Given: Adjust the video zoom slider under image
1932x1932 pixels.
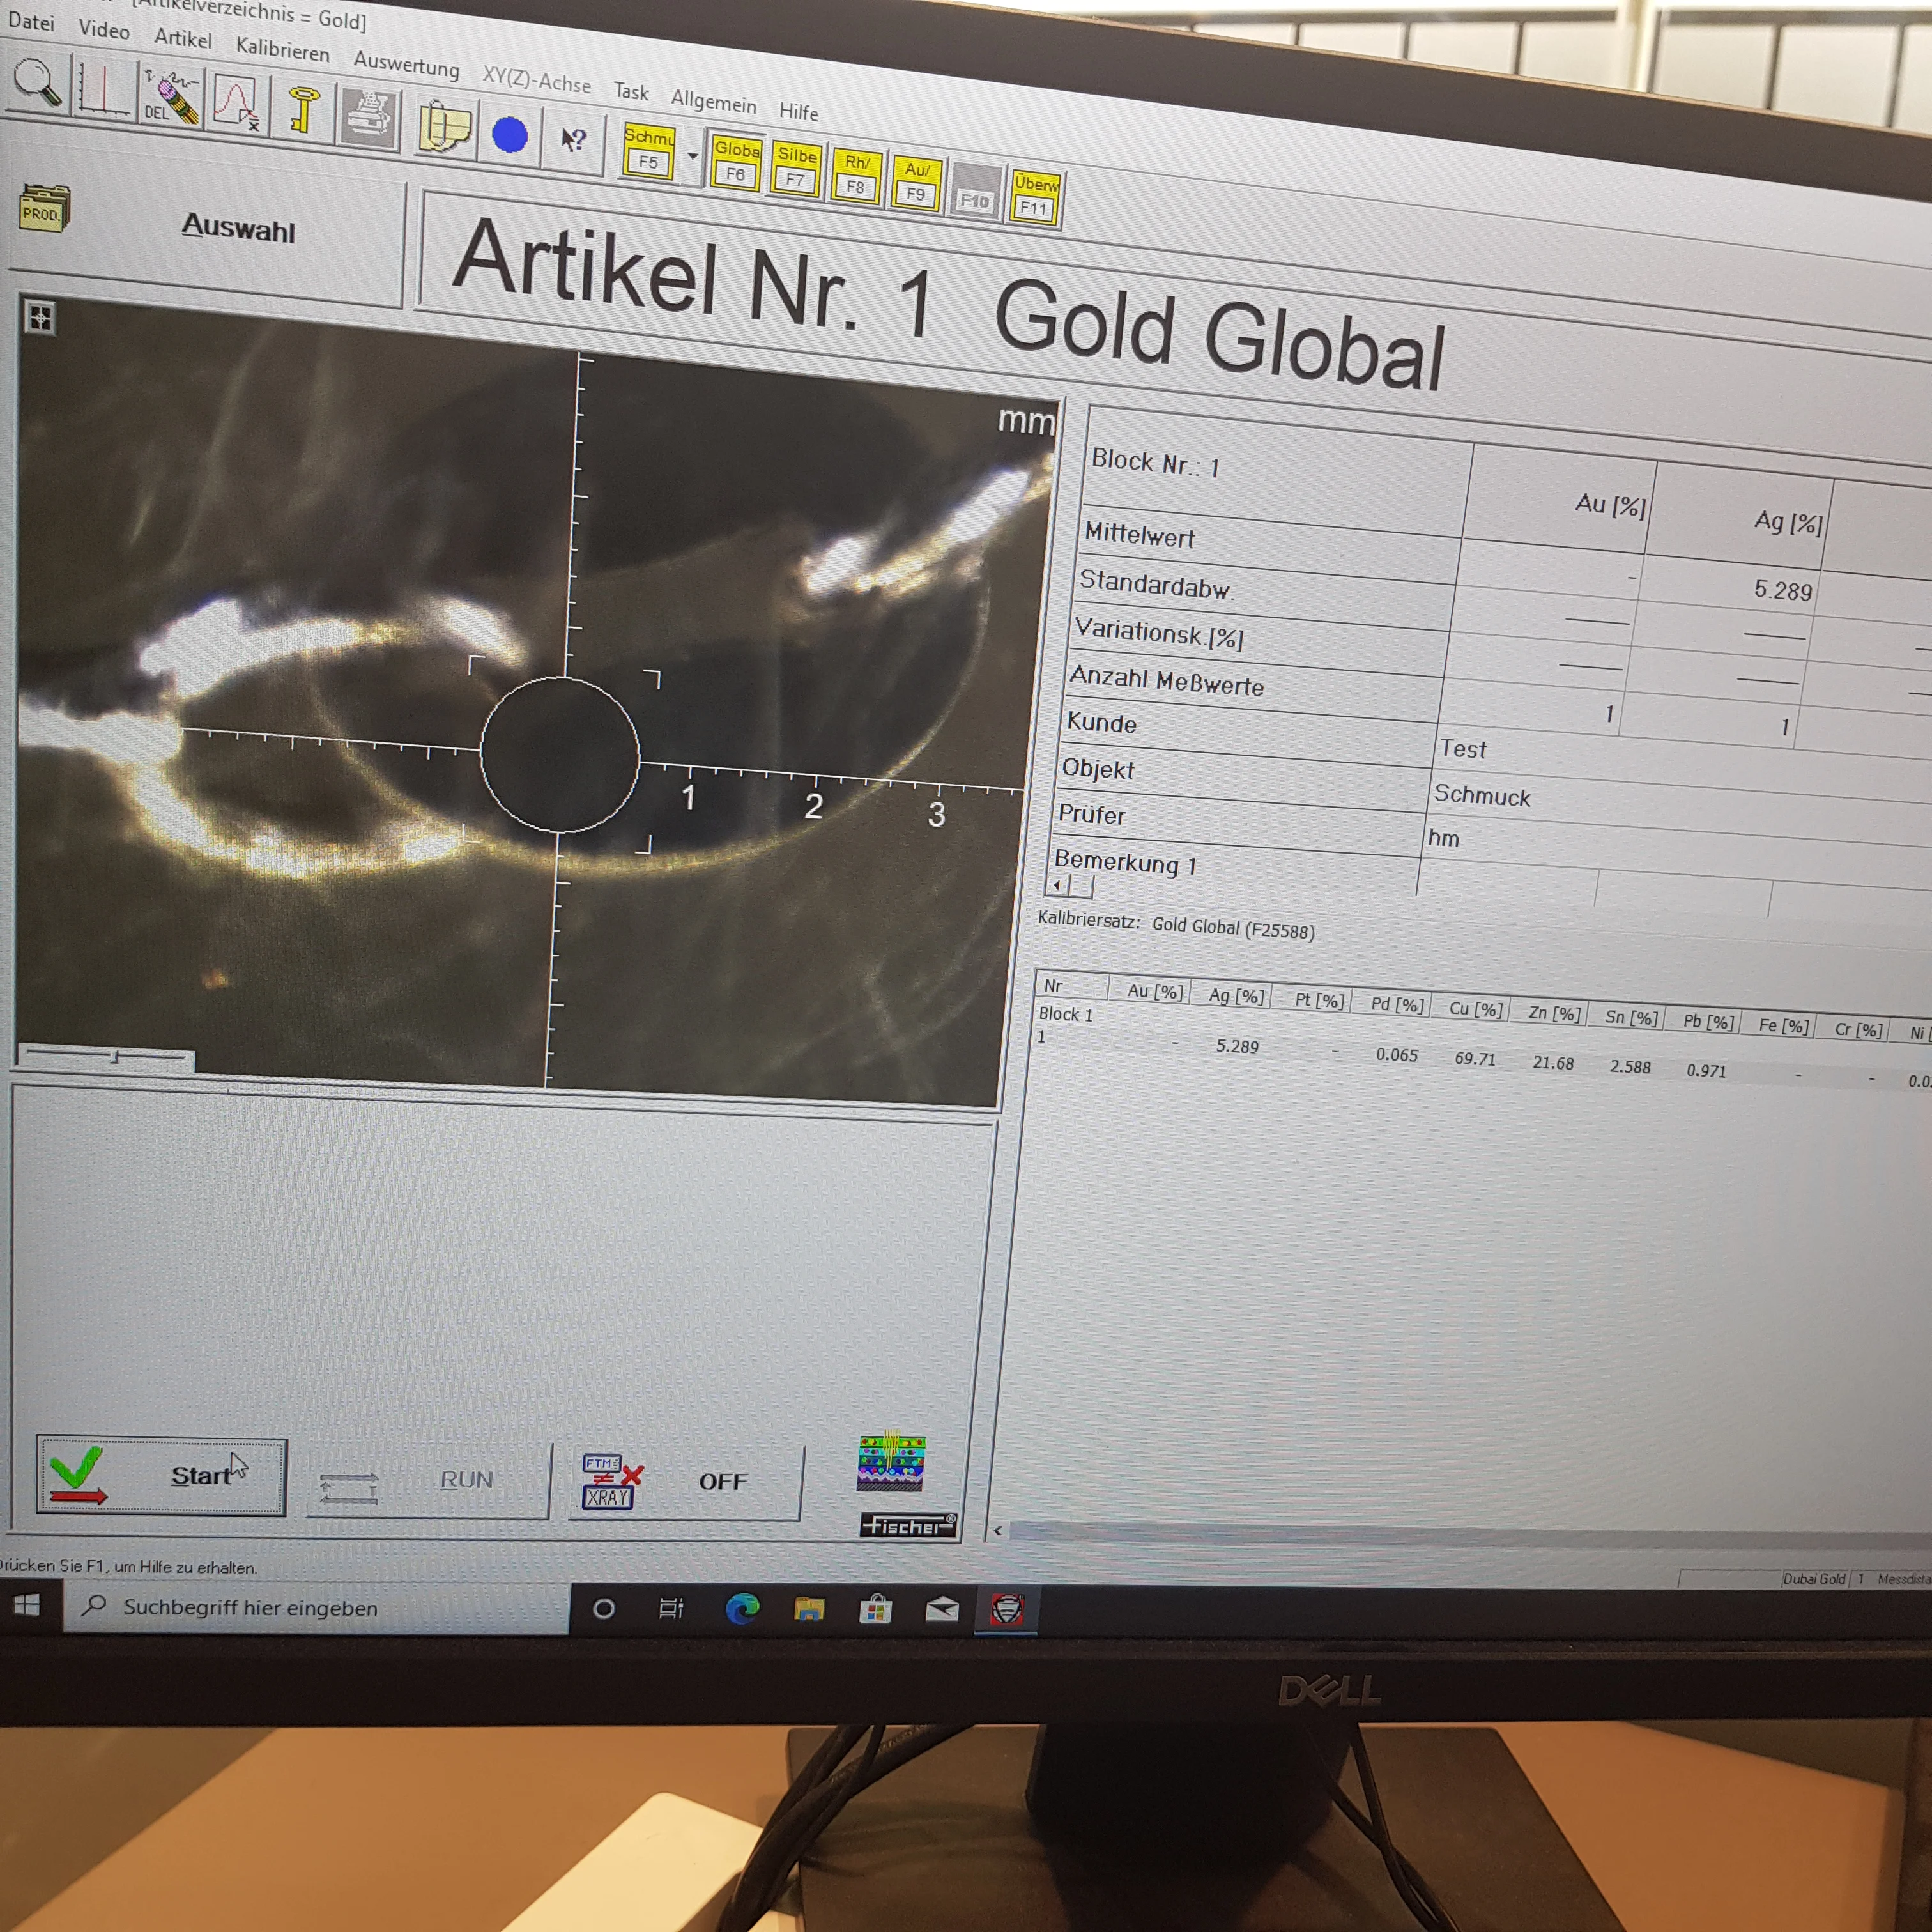Looking at the screenshot, I should (x=116, y=1056).
